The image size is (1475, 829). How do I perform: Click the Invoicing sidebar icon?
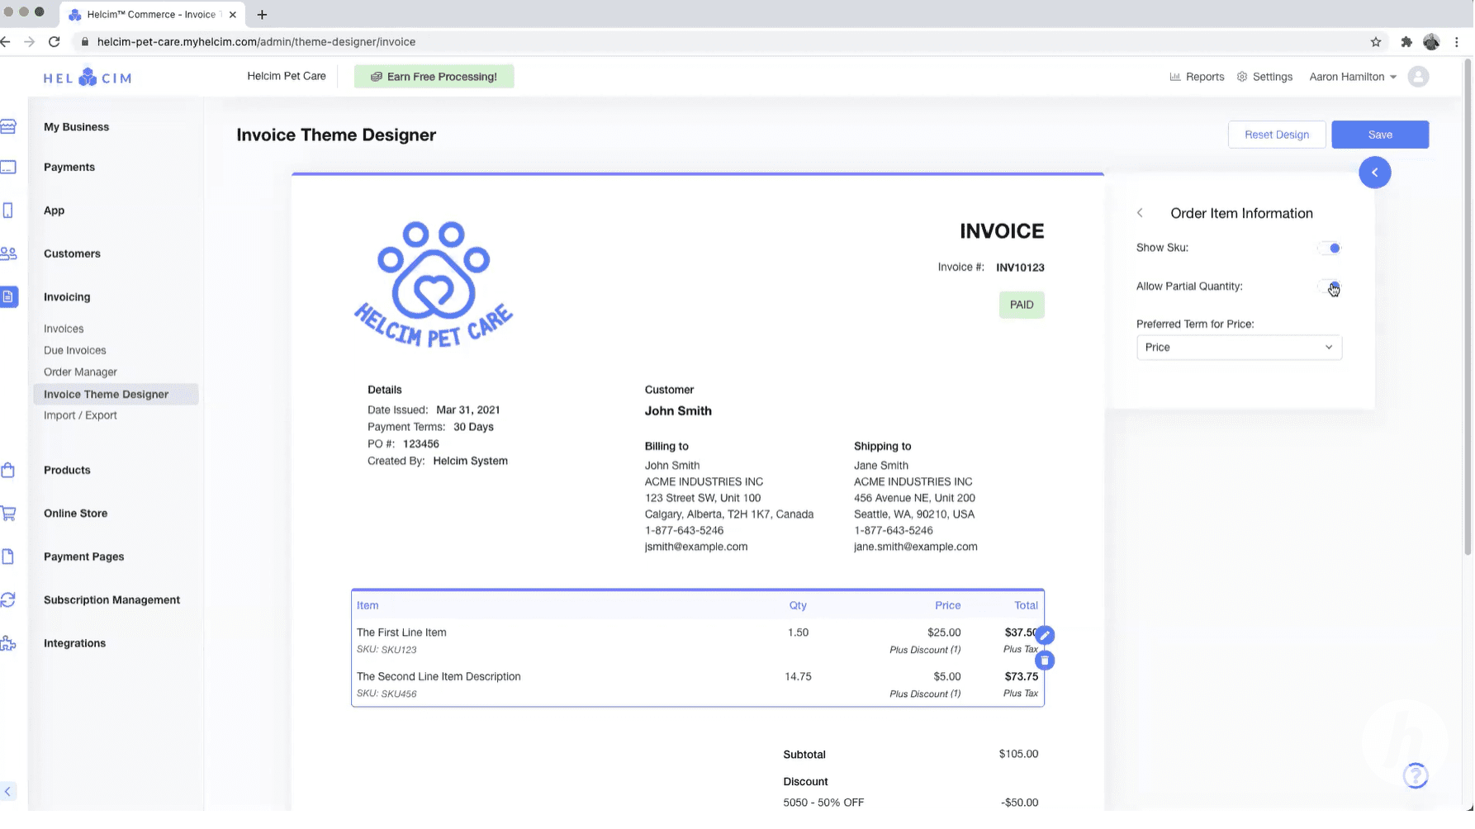click(9, 297)
